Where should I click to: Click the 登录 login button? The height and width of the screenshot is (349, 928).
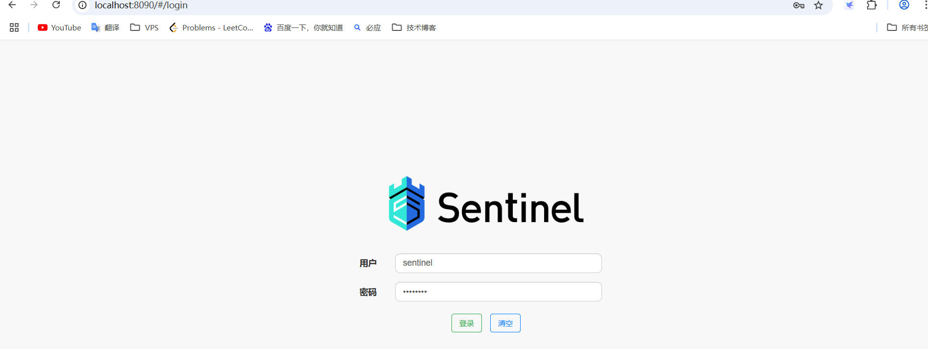(467, 323)
